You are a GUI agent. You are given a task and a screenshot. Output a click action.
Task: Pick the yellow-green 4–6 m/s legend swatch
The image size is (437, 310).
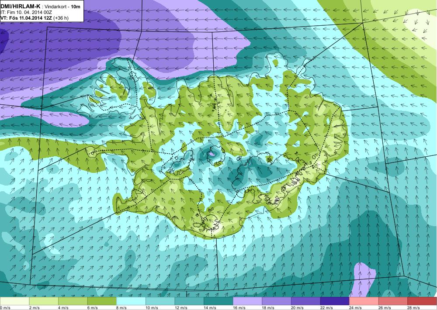73,301
